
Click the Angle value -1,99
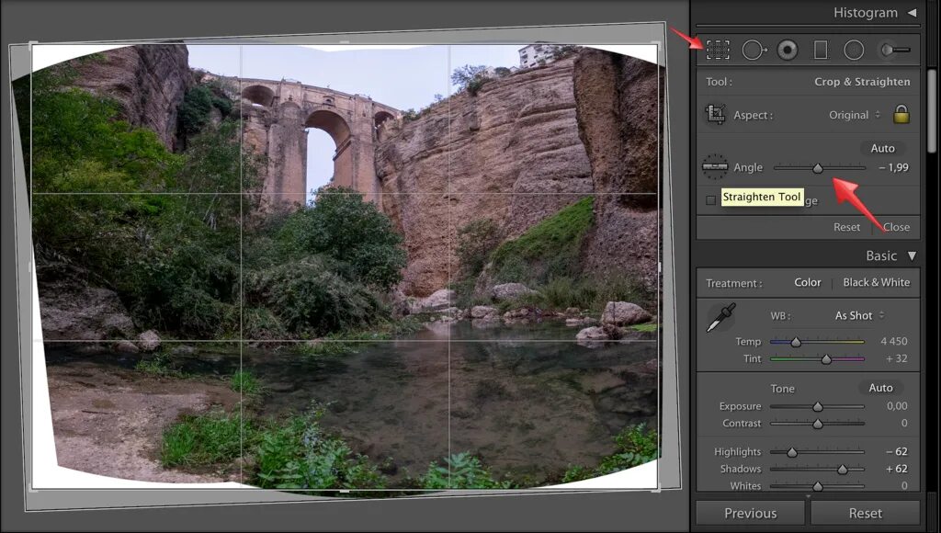(x=893, y=167)
